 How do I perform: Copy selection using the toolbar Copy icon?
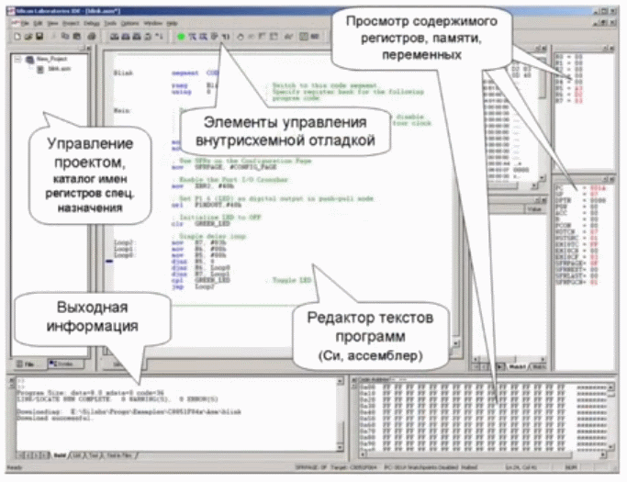point(65,37)
